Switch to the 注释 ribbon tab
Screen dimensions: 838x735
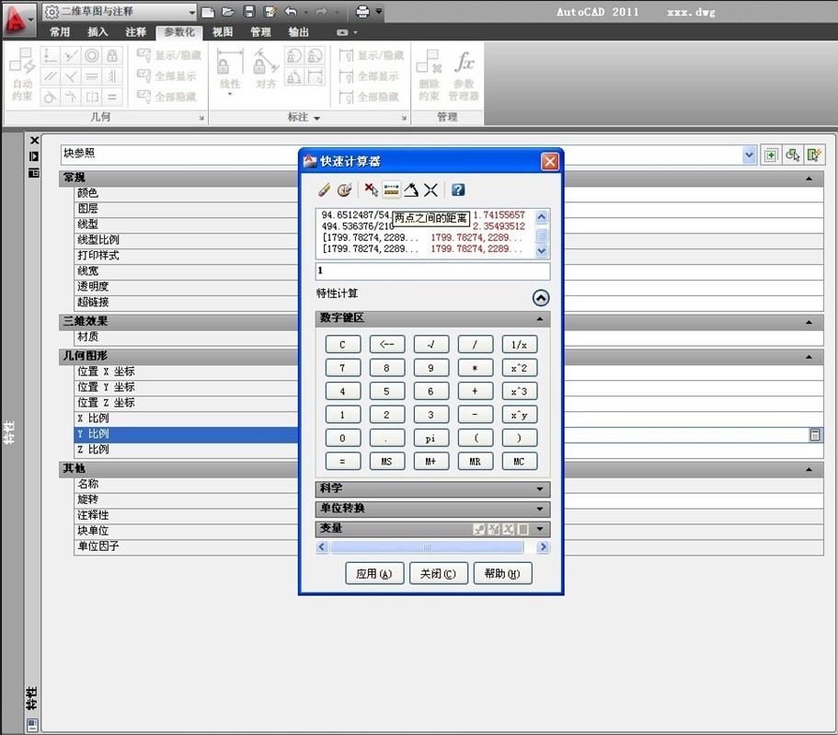coord(136,32)
